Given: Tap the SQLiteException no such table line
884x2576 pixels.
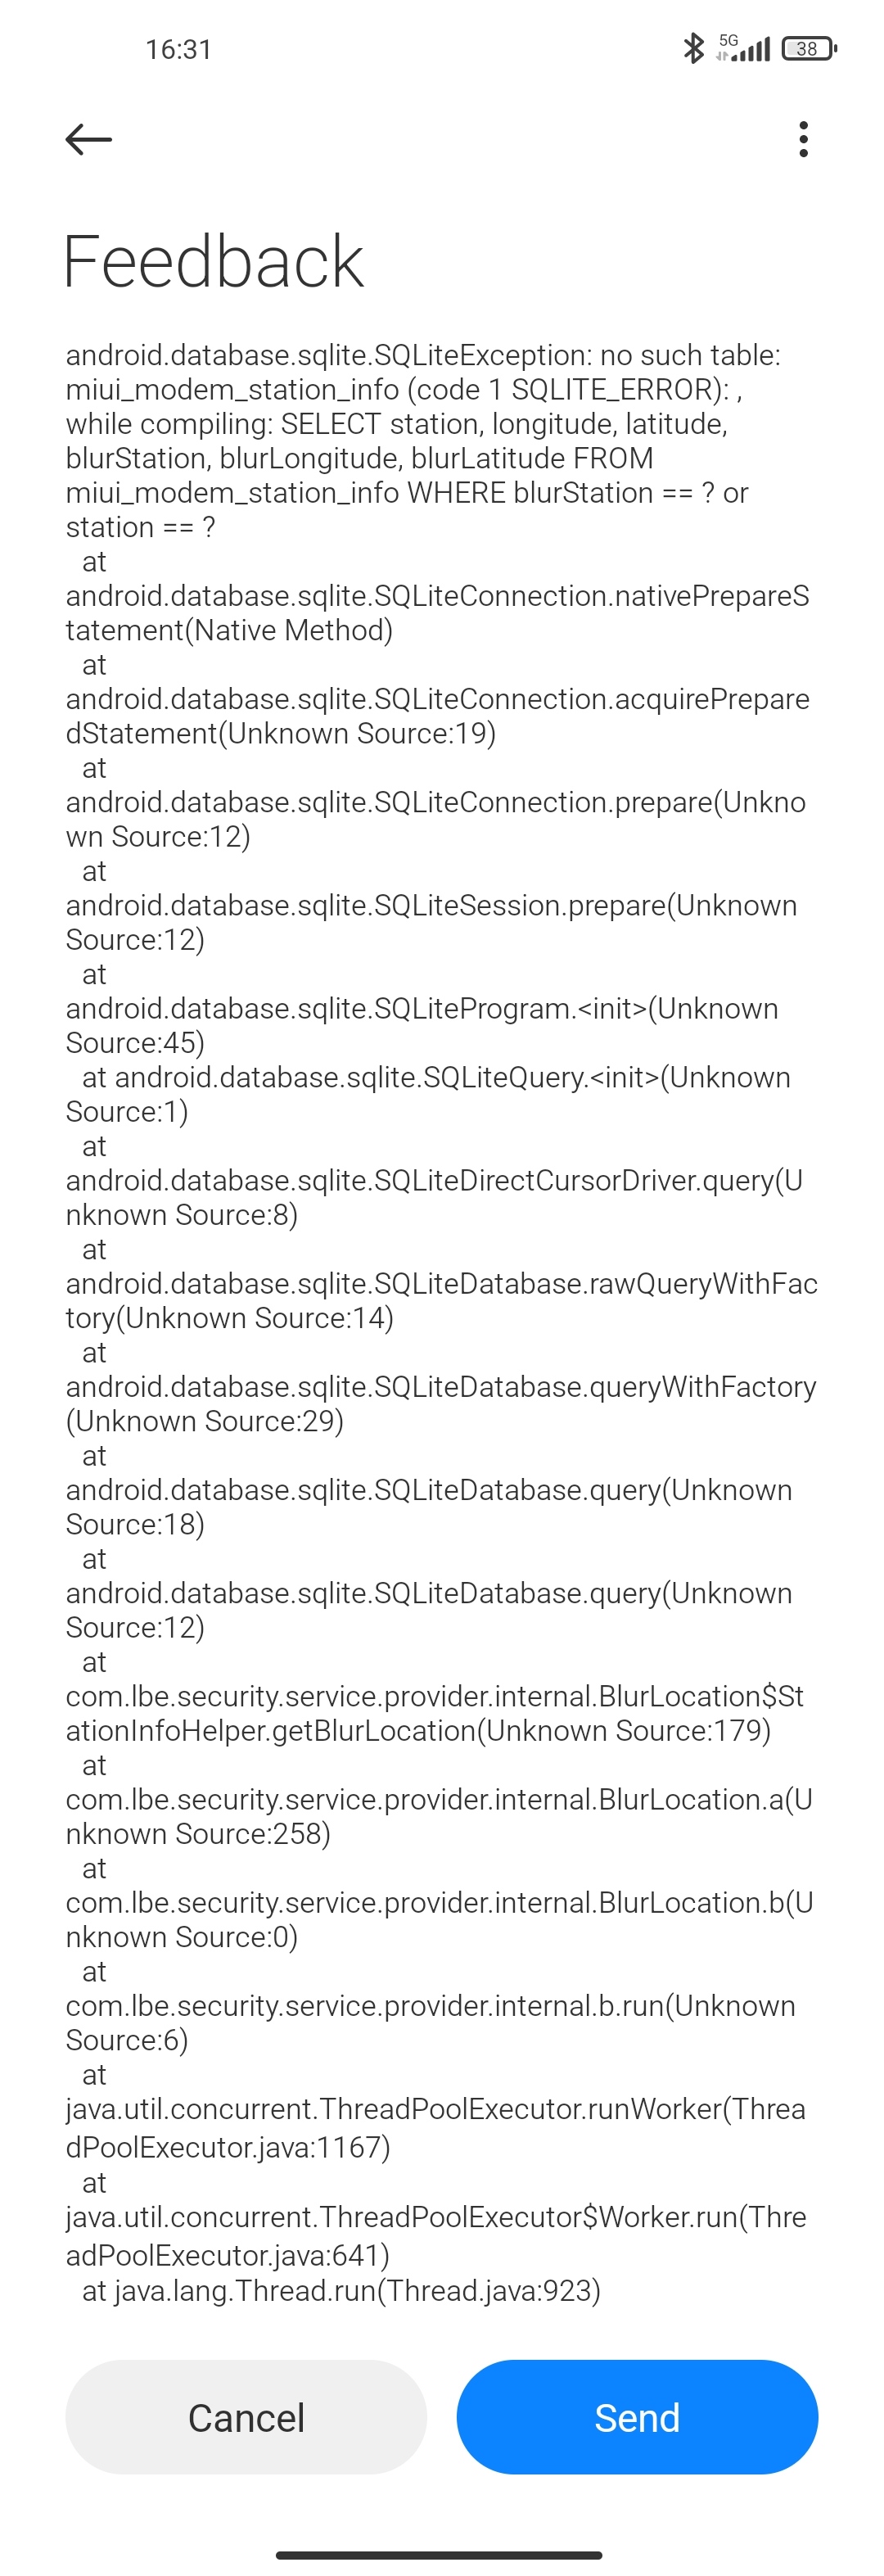Looking at the screenshot, I should (x=423, y=355).
